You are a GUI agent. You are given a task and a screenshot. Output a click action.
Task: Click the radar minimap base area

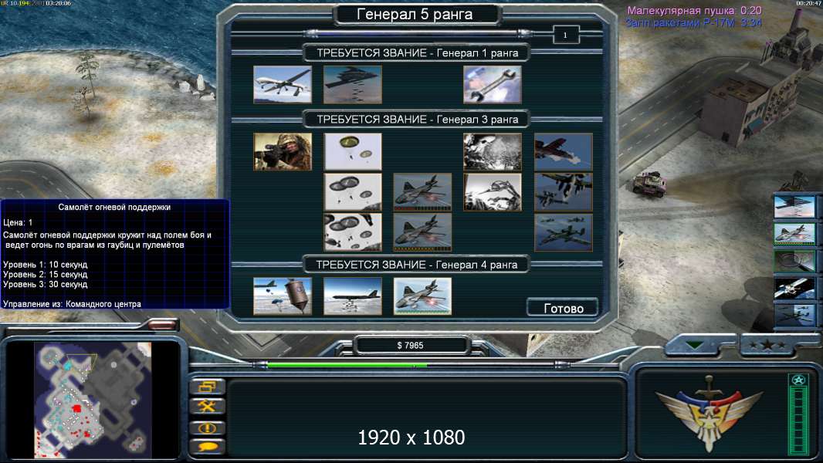coord(93,400)
